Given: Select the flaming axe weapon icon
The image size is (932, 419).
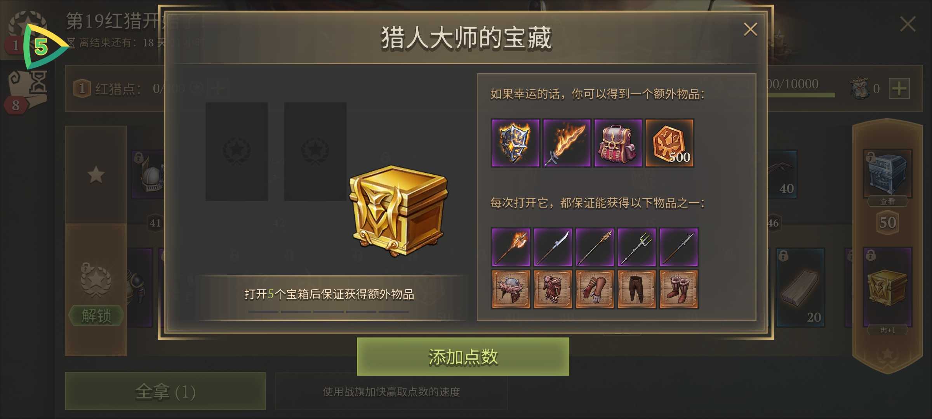Looking at the screenshot, I should 511,247.
